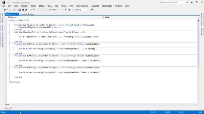Click the Step Into debug icon
The width and height of the screenshot is (204, 114).
point(66,10)
